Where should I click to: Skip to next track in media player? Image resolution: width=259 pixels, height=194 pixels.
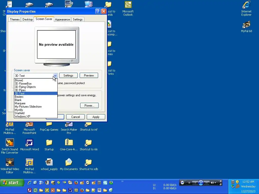(x=206, y=183)
